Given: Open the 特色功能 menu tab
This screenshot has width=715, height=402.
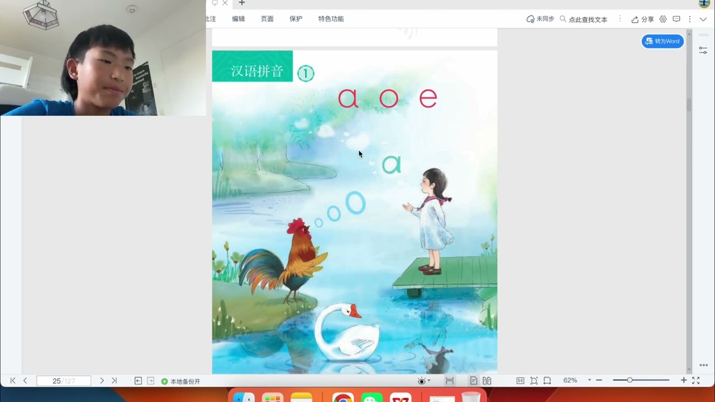Looking at the screenshot, I should [331, 19].
